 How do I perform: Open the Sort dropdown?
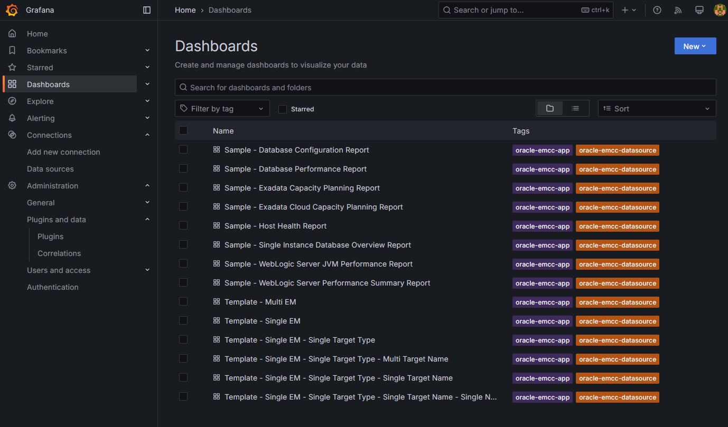coord(657,108)
